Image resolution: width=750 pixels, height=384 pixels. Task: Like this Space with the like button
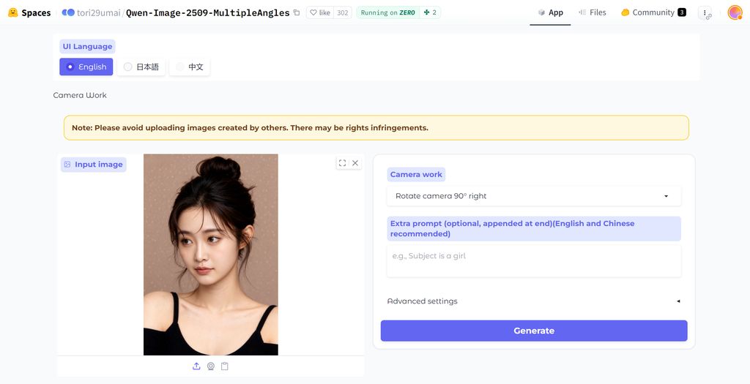[320, 12]
